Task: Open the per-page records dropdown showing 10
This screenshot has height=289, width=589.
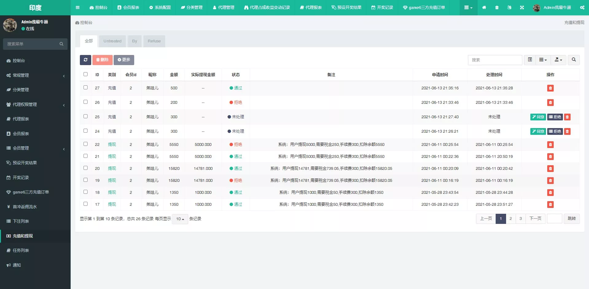Action: pyautogui.click(x=180, y=219)
